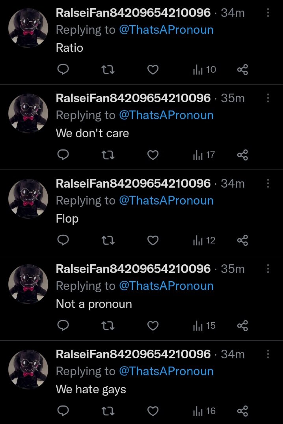Open the "We don't care" tweet text
The image size is (283, 424).
(x=92, y=133)
